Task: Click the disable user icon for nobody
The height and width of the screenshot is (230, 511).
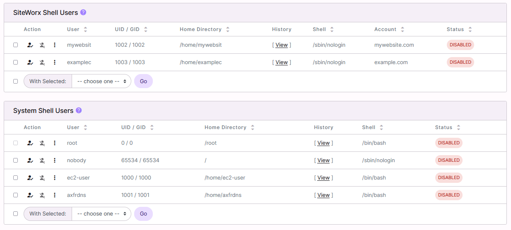Action: 42,161
